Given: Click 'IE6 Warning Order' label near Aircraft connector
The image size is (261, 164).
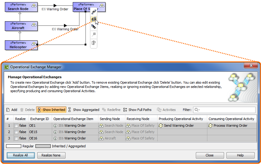Looking at the screenshot, I should (x=65, y=29).
